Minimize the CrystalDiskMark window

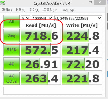pos(83,3)
